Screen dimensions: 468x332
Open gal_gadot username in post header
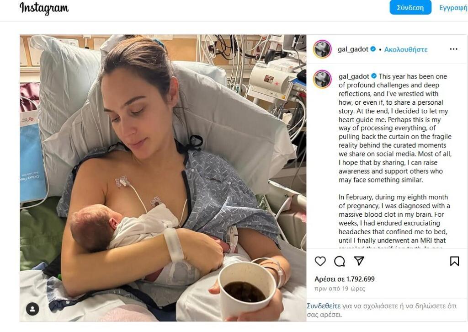[353, 49]
